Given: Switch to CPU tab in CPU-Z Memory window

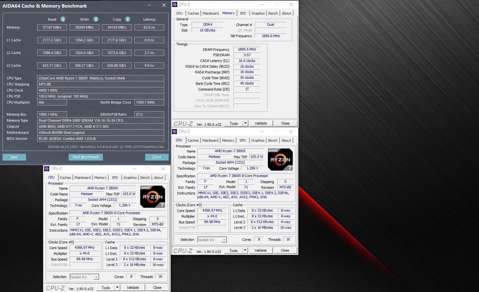Looking at the screenshot, I should pyautogui.click(x=179, y=13).
